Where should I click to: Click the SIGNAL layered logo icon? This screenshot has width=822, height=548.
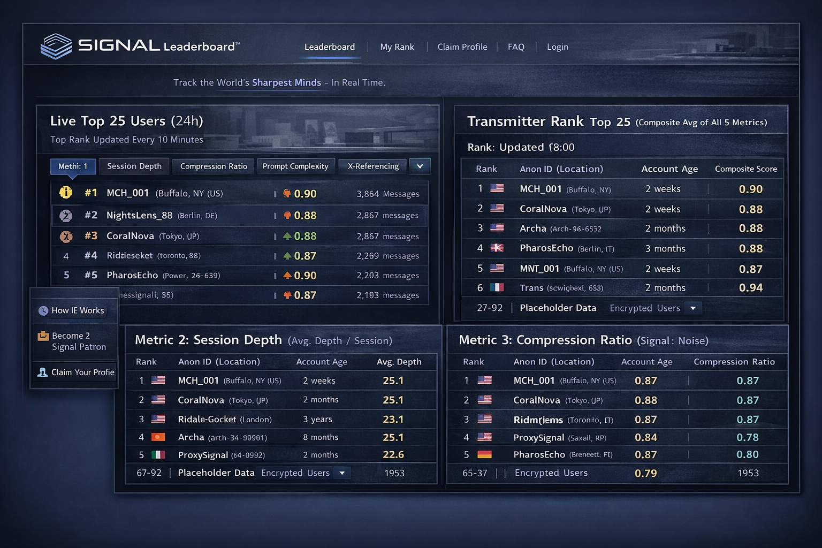(x=56, y=45)
